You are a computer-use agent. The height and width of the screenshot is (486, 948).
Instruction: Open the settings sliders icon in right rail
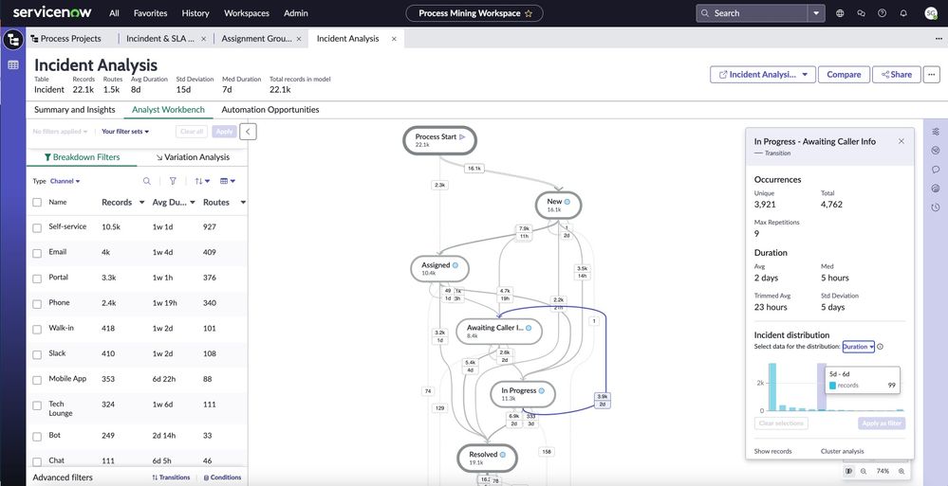936,131
